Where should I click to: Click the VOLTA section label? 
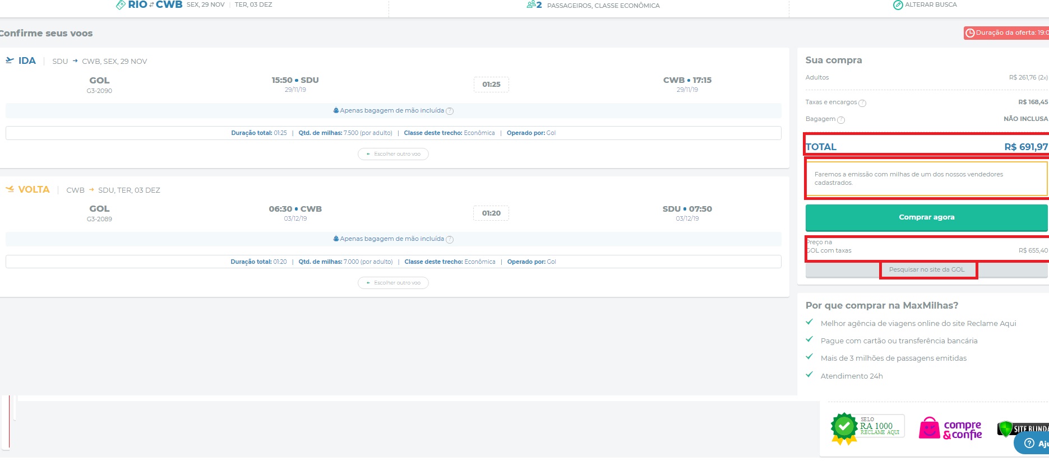coord(34,189)
